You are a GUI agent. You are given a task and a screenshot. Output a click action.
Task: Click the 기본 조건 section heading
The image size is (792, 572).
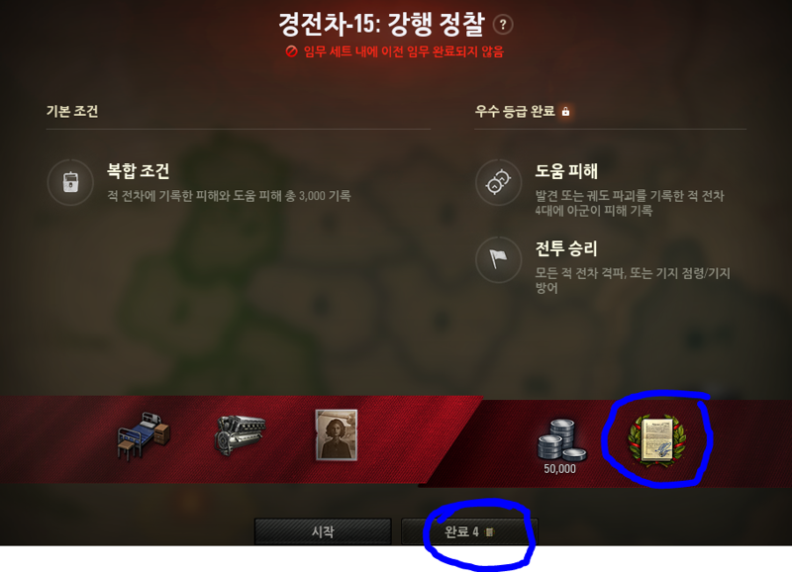[x=72, y=111]
